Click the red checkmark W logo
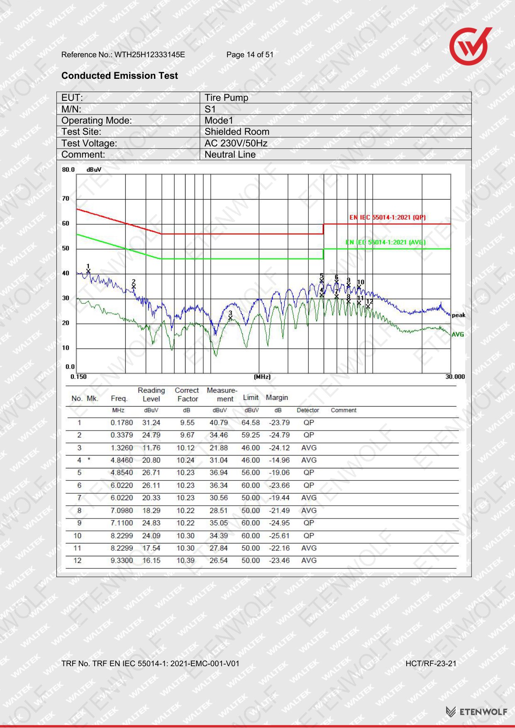Viewport: 515px width, 728px height. coord(470,46)
